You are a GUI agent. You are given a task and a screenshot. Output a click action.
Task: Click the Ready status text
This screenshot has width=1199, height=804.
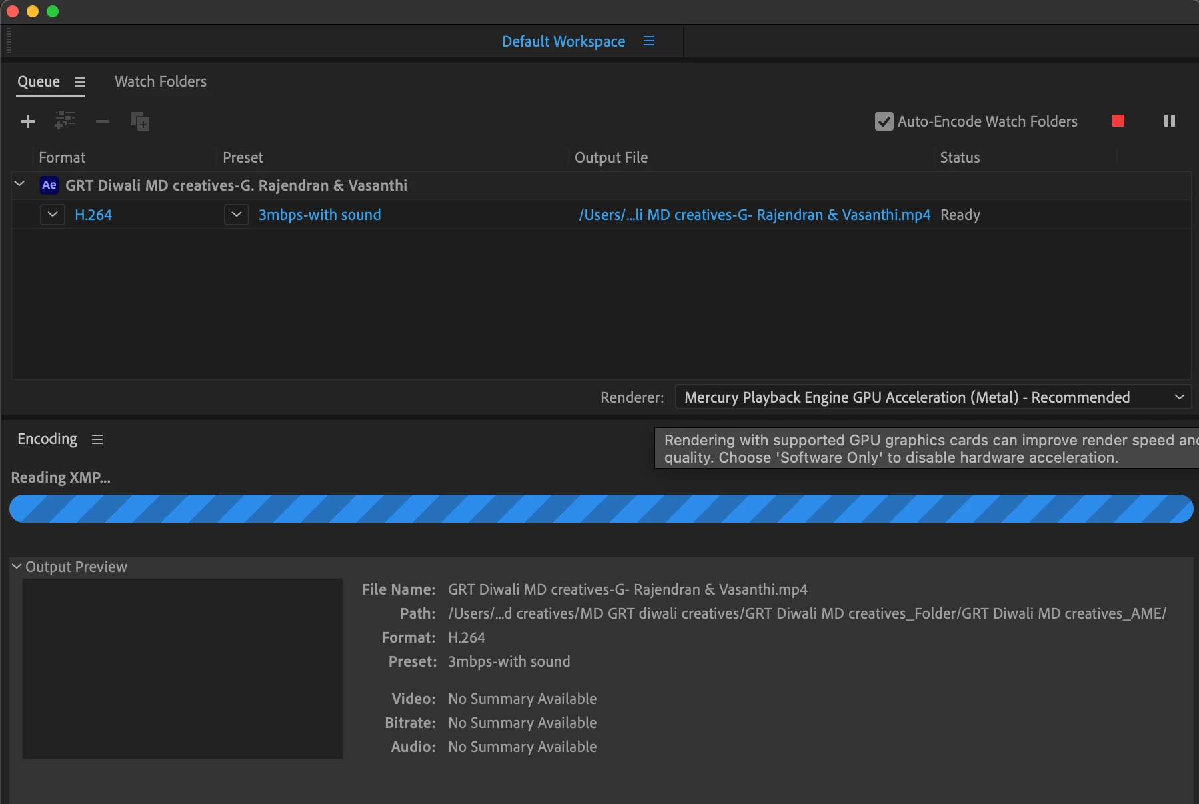pyautogui.click(x=960, y=215)
